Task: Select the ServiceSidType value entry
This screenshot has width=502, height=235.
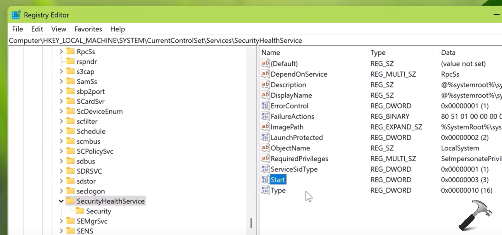Action: tap(294, 169)
